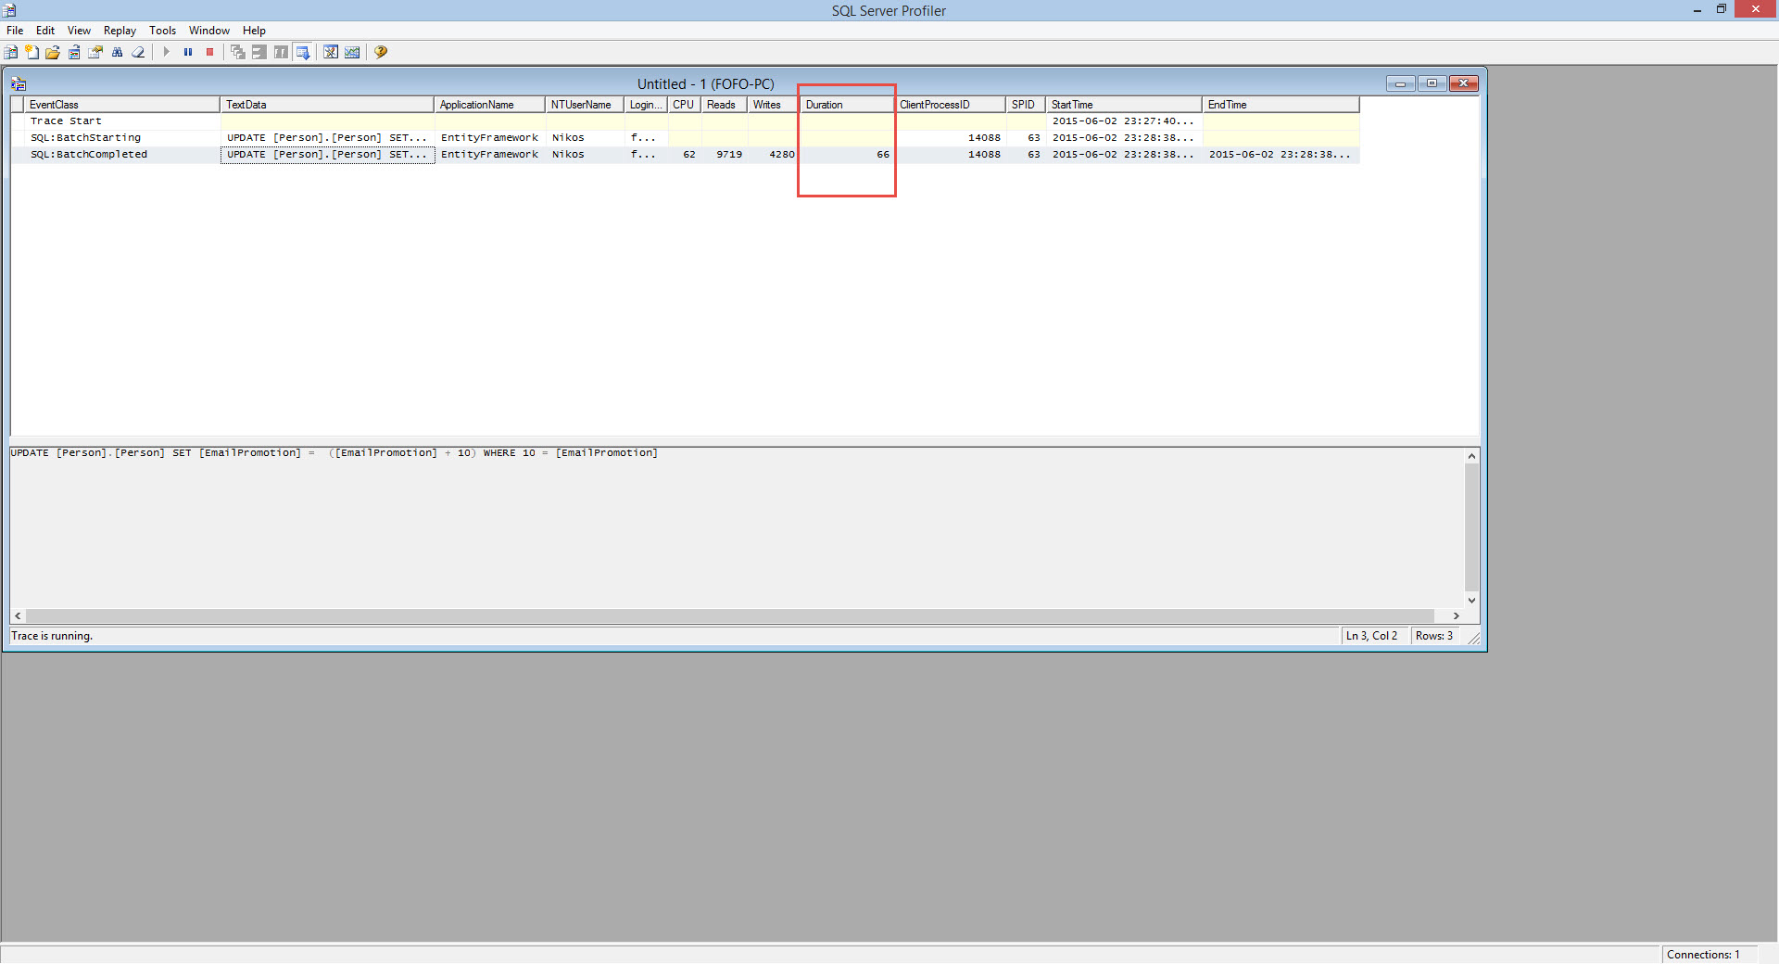Screen dimensions: 1779x964
Task: Click the Reads column header
Action: click(725, 105)
